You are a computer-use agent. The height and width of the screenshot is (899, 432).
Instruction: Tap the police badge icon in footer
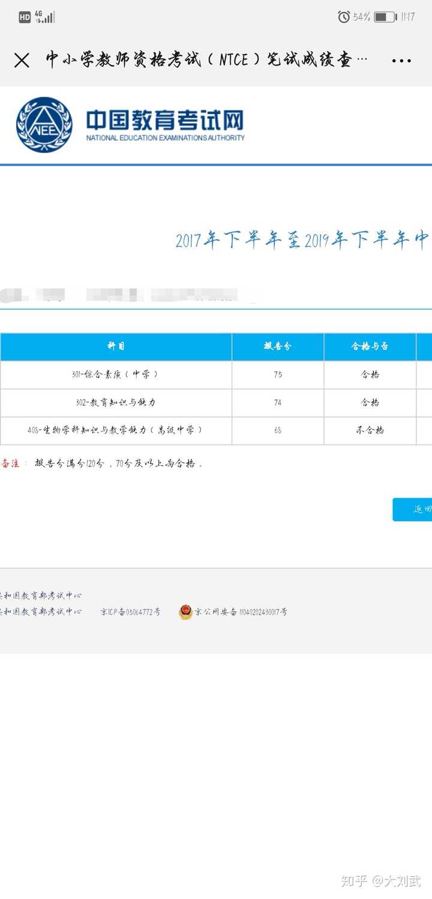pos(185,612)
